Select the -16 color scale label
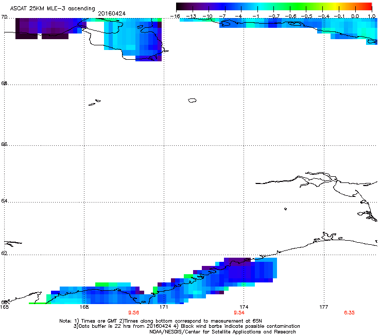Image resolution: width=381 pixels, height=335 pixels. click(175, 16)
